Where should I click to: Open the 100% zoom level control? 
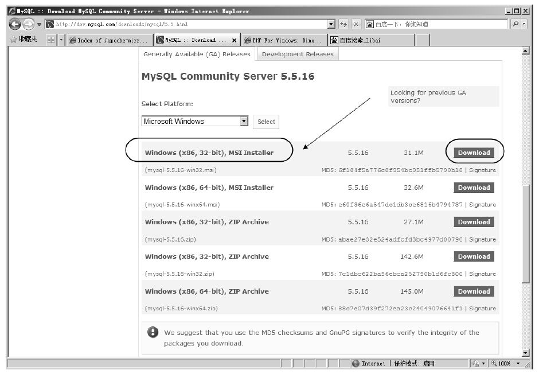(x=505, y=363)
